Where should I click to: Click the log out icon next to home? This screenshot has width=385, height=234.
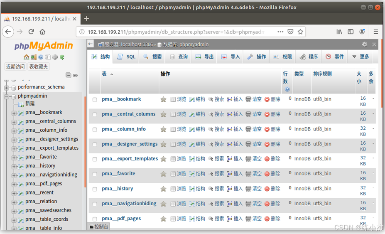click(x=34, y=57)
